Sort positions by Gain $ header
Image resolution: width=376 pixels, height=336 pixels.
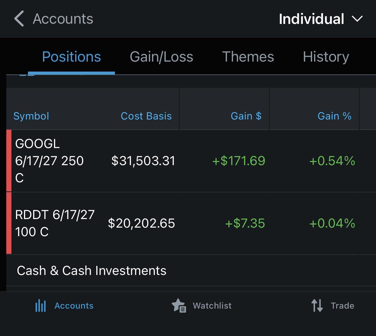tap(246, 116)
